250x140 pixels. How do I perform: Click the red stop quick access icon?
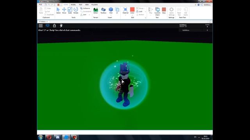tap(58, 5)
